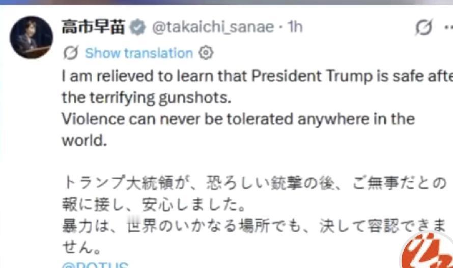Open the more options ellipsis at post corner
The height and width of the screenshot is (268, 453).
click(x=450, y=28)
